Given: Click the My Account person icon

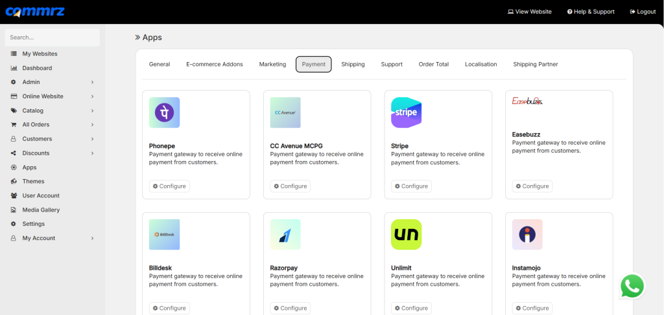Looking at the screenshot, I should (14, 238).
